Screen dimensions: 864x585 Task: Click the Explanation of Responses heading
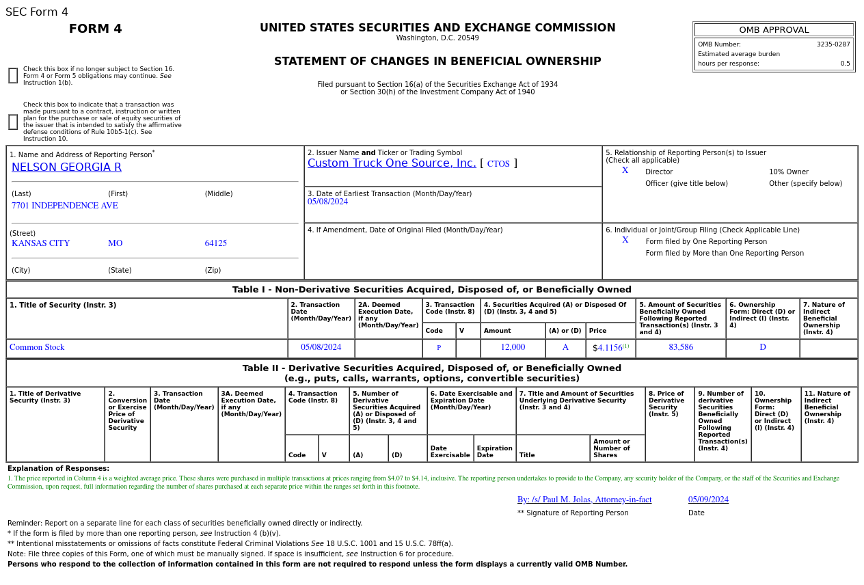pyautogui.click(x=58, y=468)
